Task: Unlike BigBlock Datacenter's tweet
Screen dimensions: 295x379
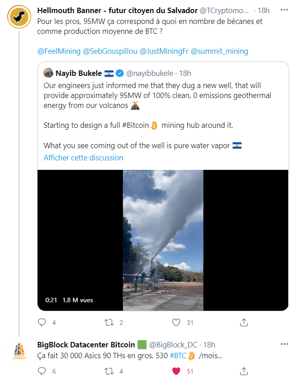Action: 177,371
